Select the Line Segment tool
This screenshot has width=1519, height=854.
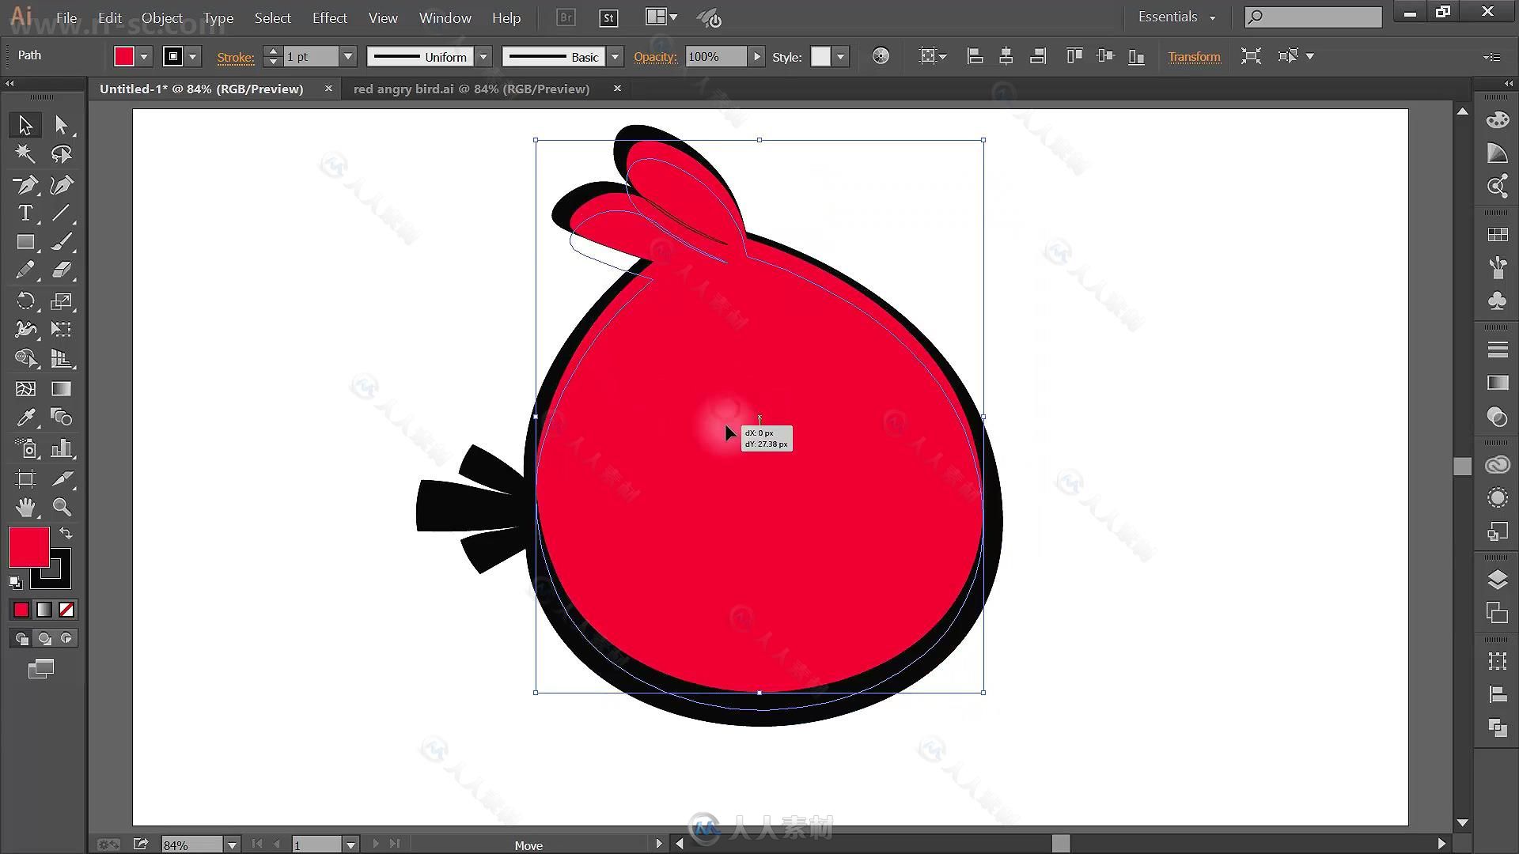pyautogui.click(x=62, y=213)
